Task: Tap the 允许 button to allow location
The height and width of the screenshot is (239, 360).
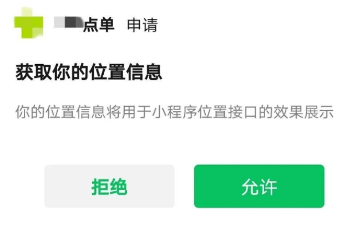Action: [x=259, y=186]
